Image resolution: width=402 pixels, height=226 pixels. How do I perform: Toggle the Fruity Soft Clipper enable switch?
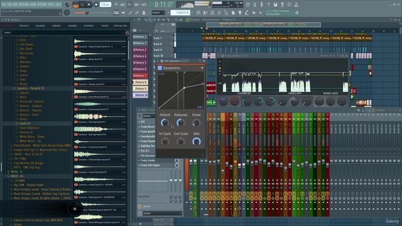coord(177,165)
